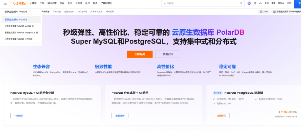Screen dimensions: 301x131
Task: Click 立即购买 in PostgreSQL 标准版 card
Action: (x=221, y=115)
